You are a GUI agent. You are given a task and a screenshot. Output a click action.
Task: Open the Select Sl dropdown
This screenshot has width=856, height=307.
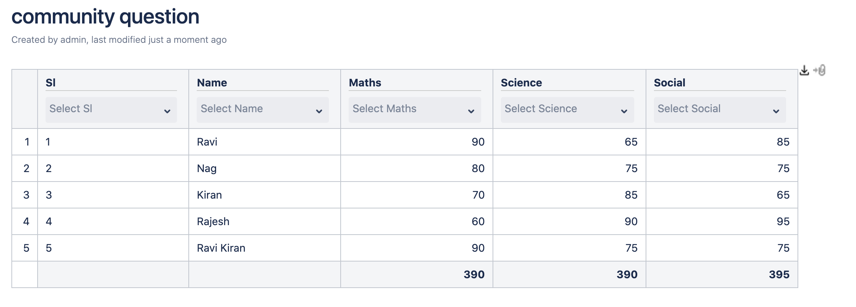point(111,110)
